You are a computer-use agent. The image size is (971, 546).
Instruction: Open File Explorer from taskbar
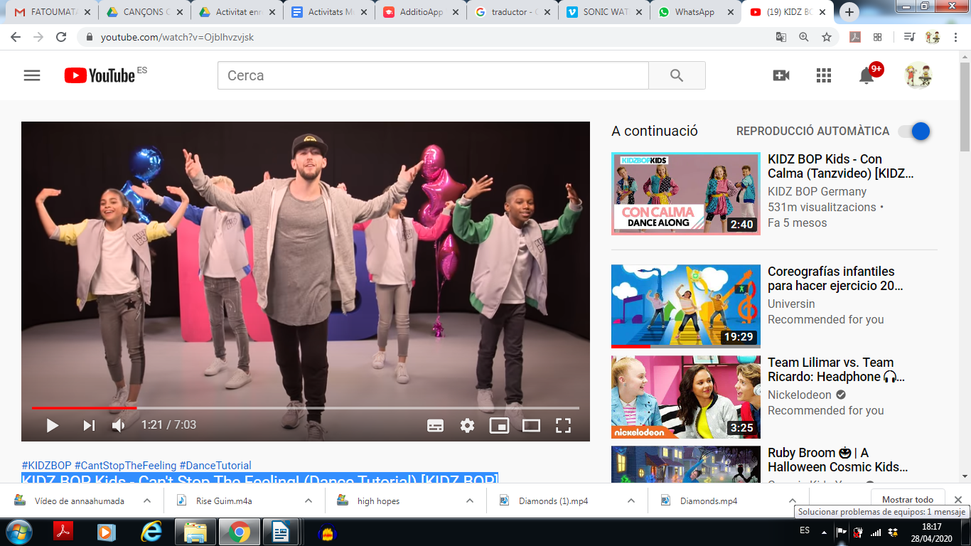(195, 532)
